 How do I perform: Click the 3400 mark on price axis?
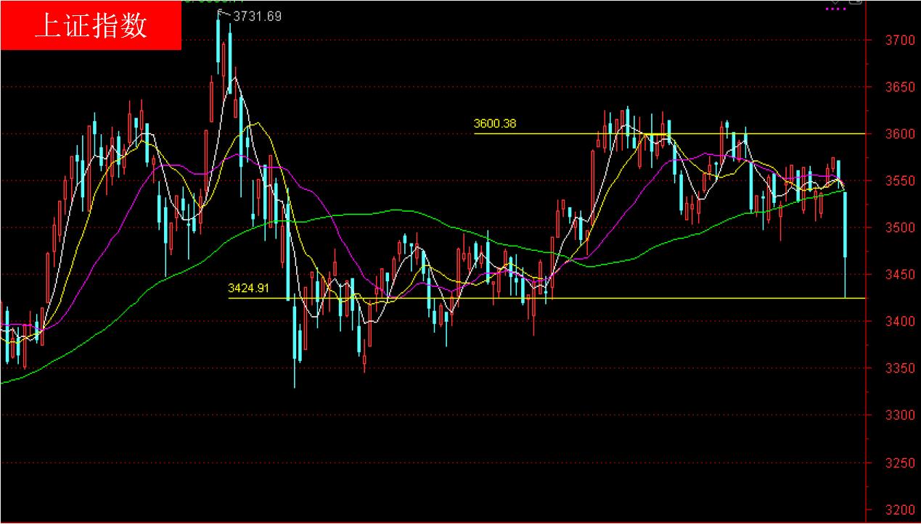890,321
